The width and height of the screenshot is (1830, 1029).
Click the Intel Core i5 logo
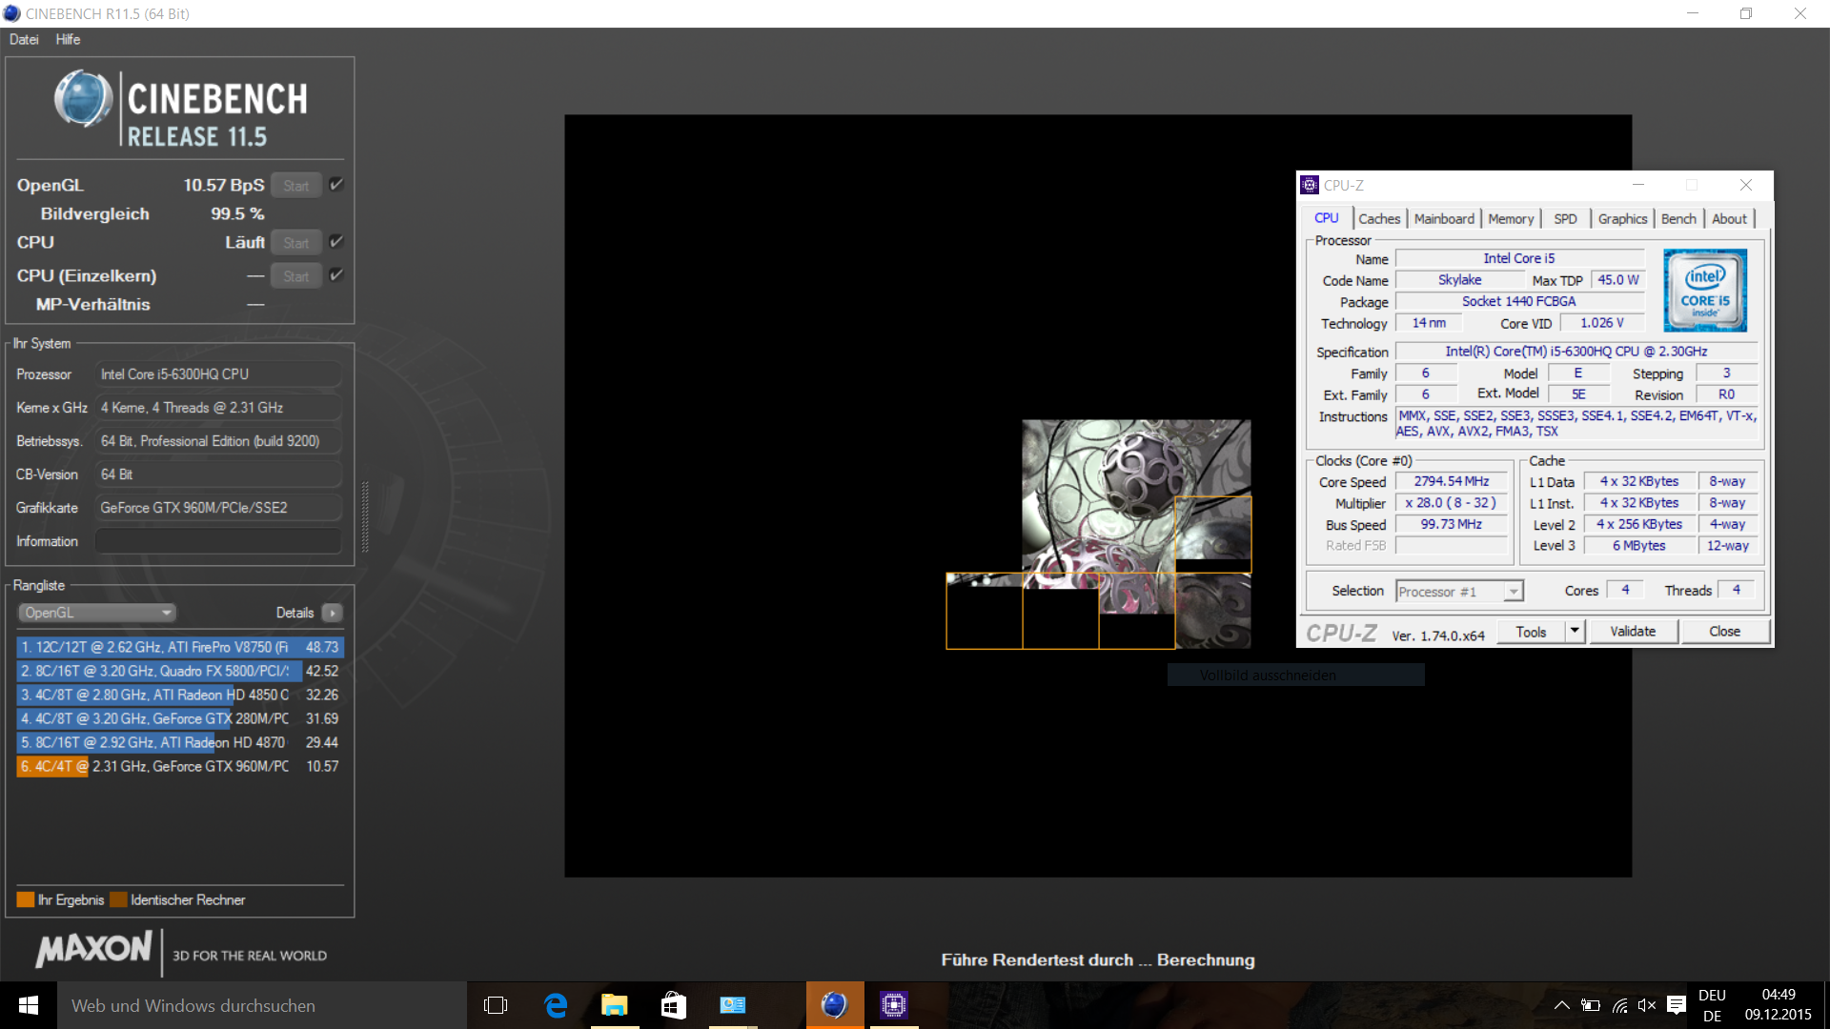(x=1704, y=291)
